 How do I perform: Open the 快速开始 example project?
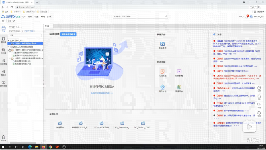tap(60, 125)
